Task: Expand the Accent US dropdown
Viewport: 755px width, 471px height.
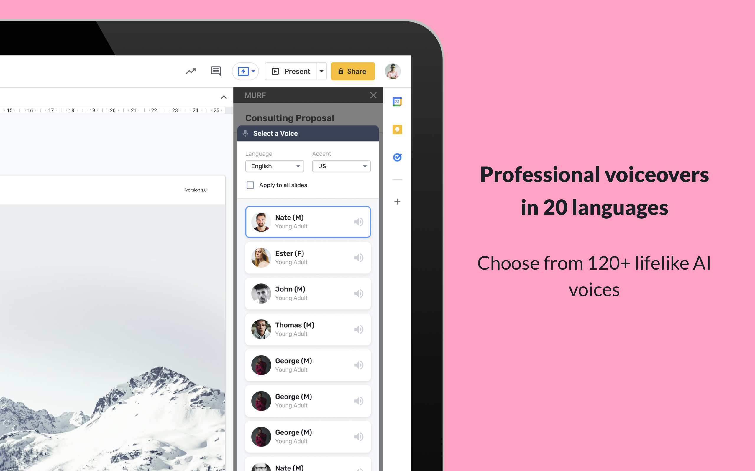Action: click(341, 166)
